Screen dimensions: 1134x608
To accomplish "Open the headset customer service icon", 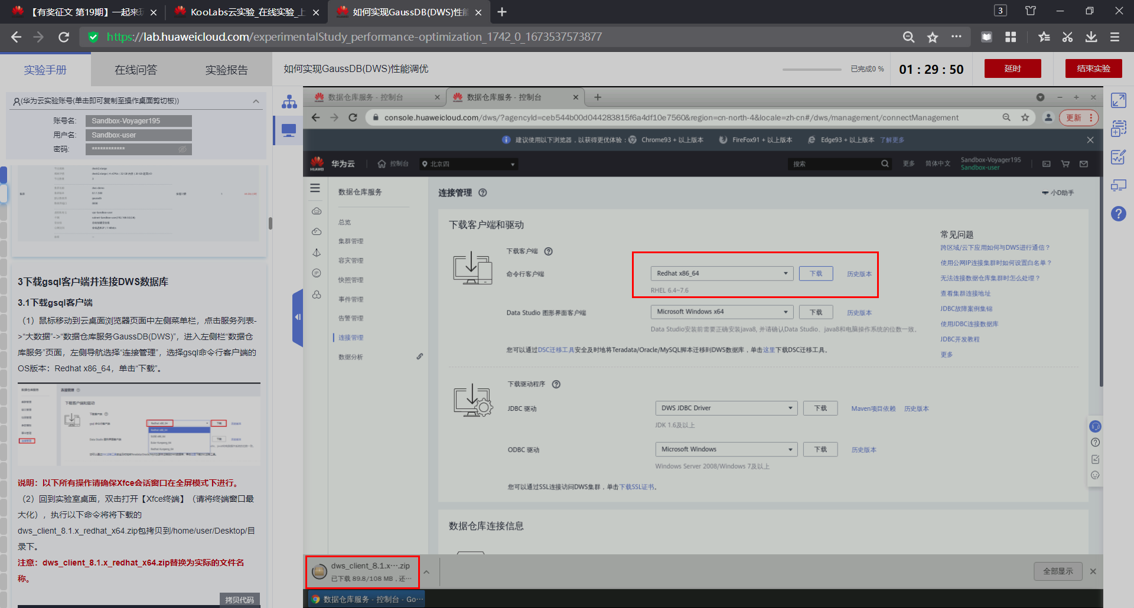I will 1095,426.
